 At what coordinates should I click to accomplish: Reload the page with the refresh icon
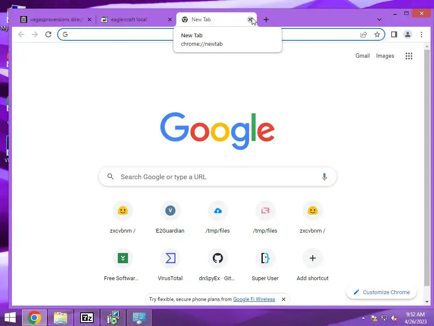pyautogui.click(x=48, y=34)
